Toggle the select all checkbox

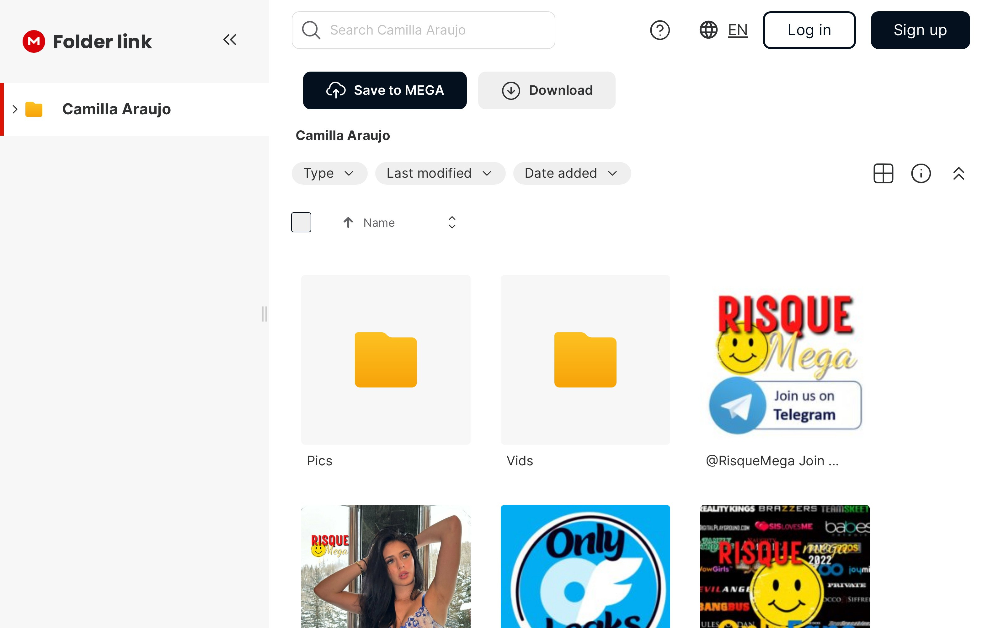click(x=301, y=223)
